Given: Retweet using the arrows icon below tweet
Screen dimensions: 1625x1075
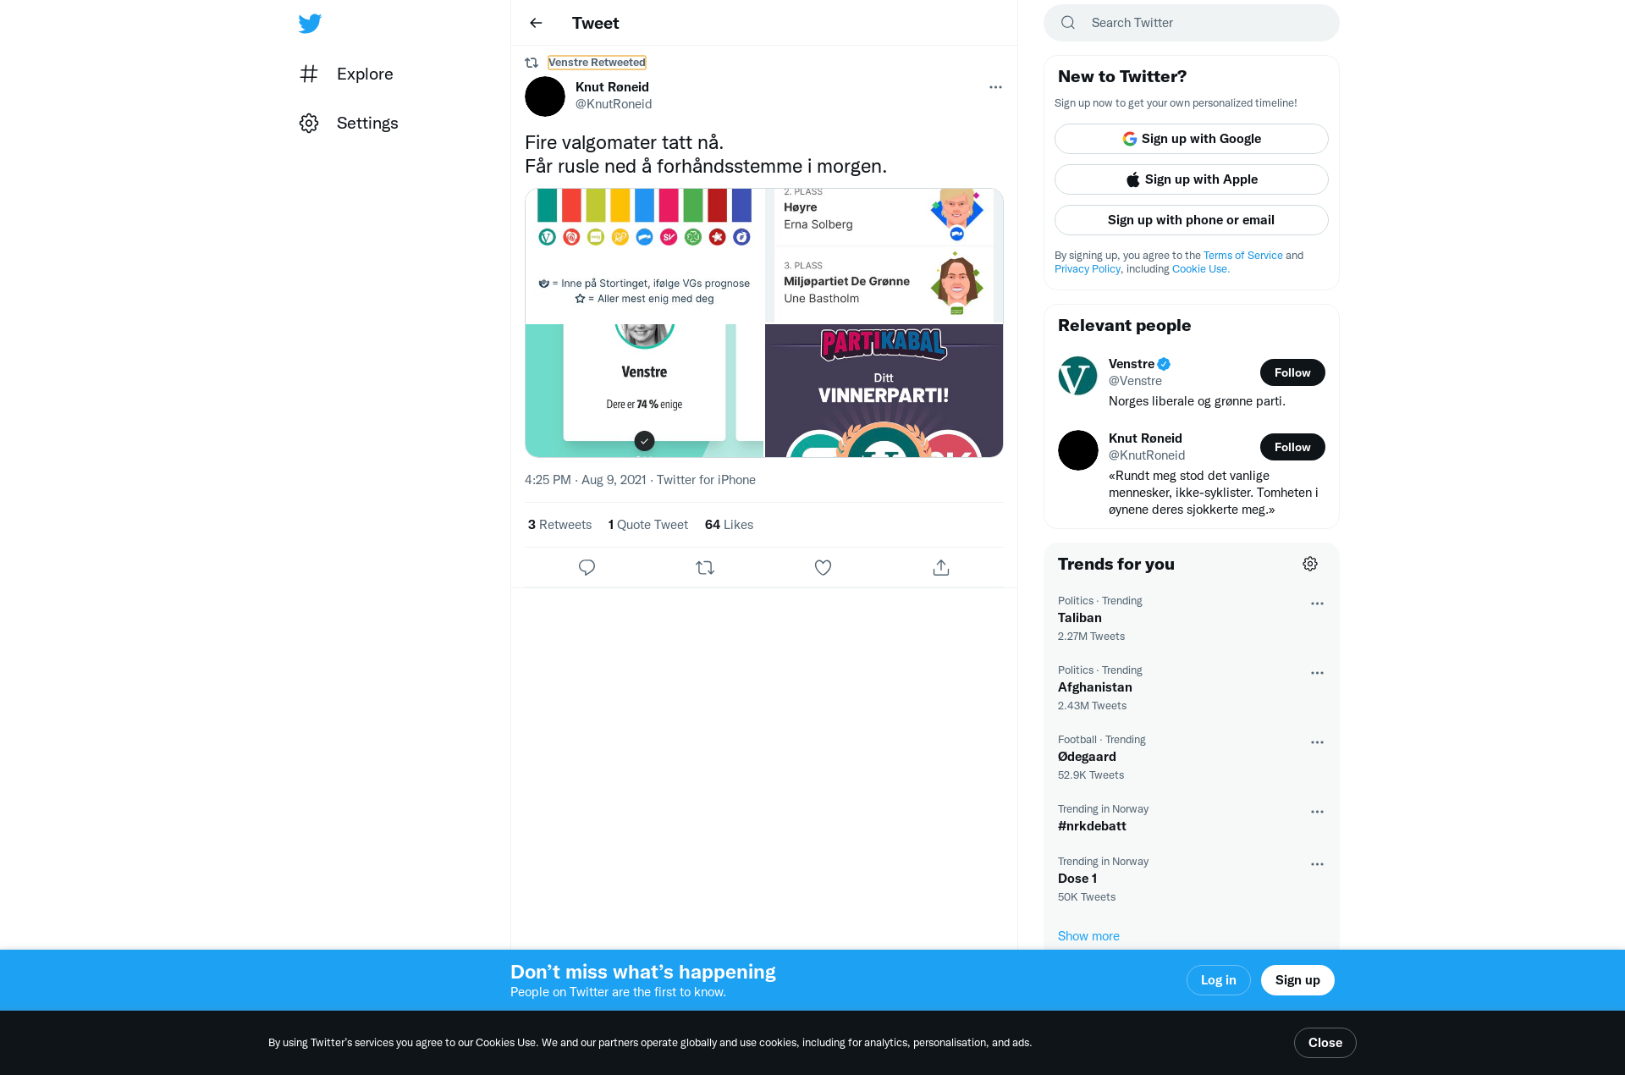Looking at the screenshot, I should pos(705,567).
